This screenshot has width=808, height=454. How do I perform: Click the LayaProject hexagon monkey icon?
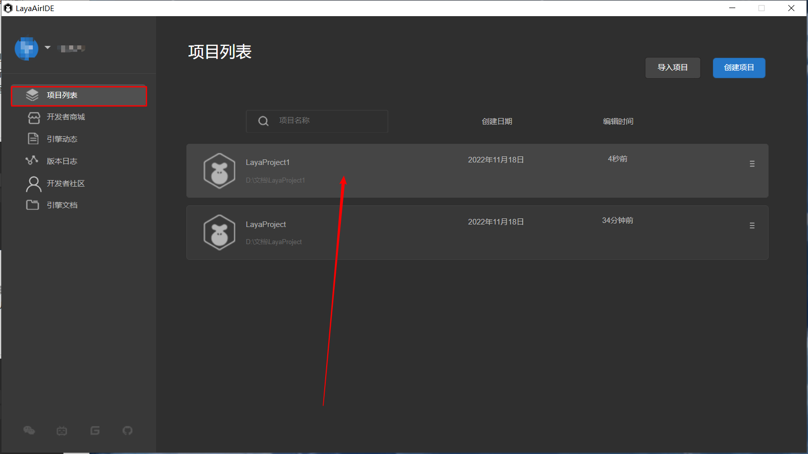[x=219, y=233]
